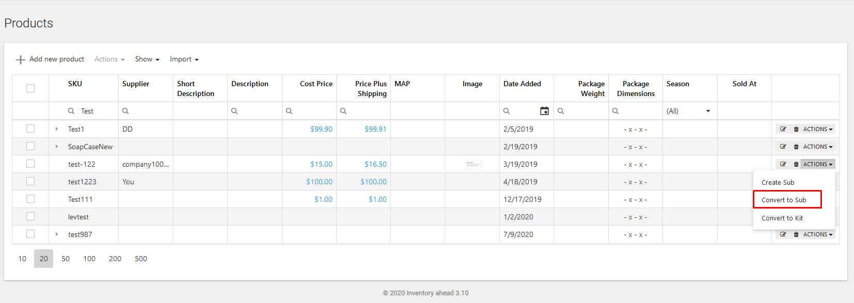Click SKU filter field containing Test
854x303 pixels.
[84, 111]
